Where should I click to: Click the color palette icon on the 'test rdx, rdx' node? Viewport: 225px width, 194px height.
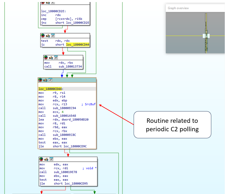(43, 35)
